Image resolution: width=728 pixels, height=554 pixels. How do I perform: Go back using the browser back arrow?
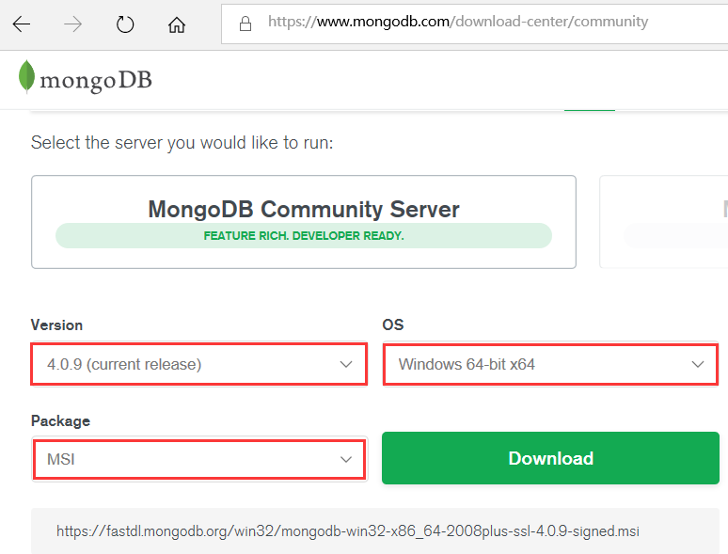click(22, 24)
